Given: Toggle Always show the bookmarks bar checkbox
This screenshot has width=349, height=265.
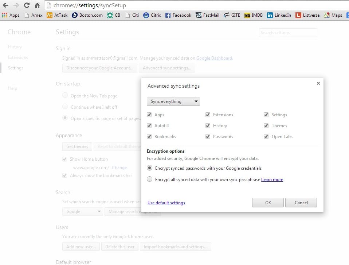Looking at the screenshot, I should [65, 176].
